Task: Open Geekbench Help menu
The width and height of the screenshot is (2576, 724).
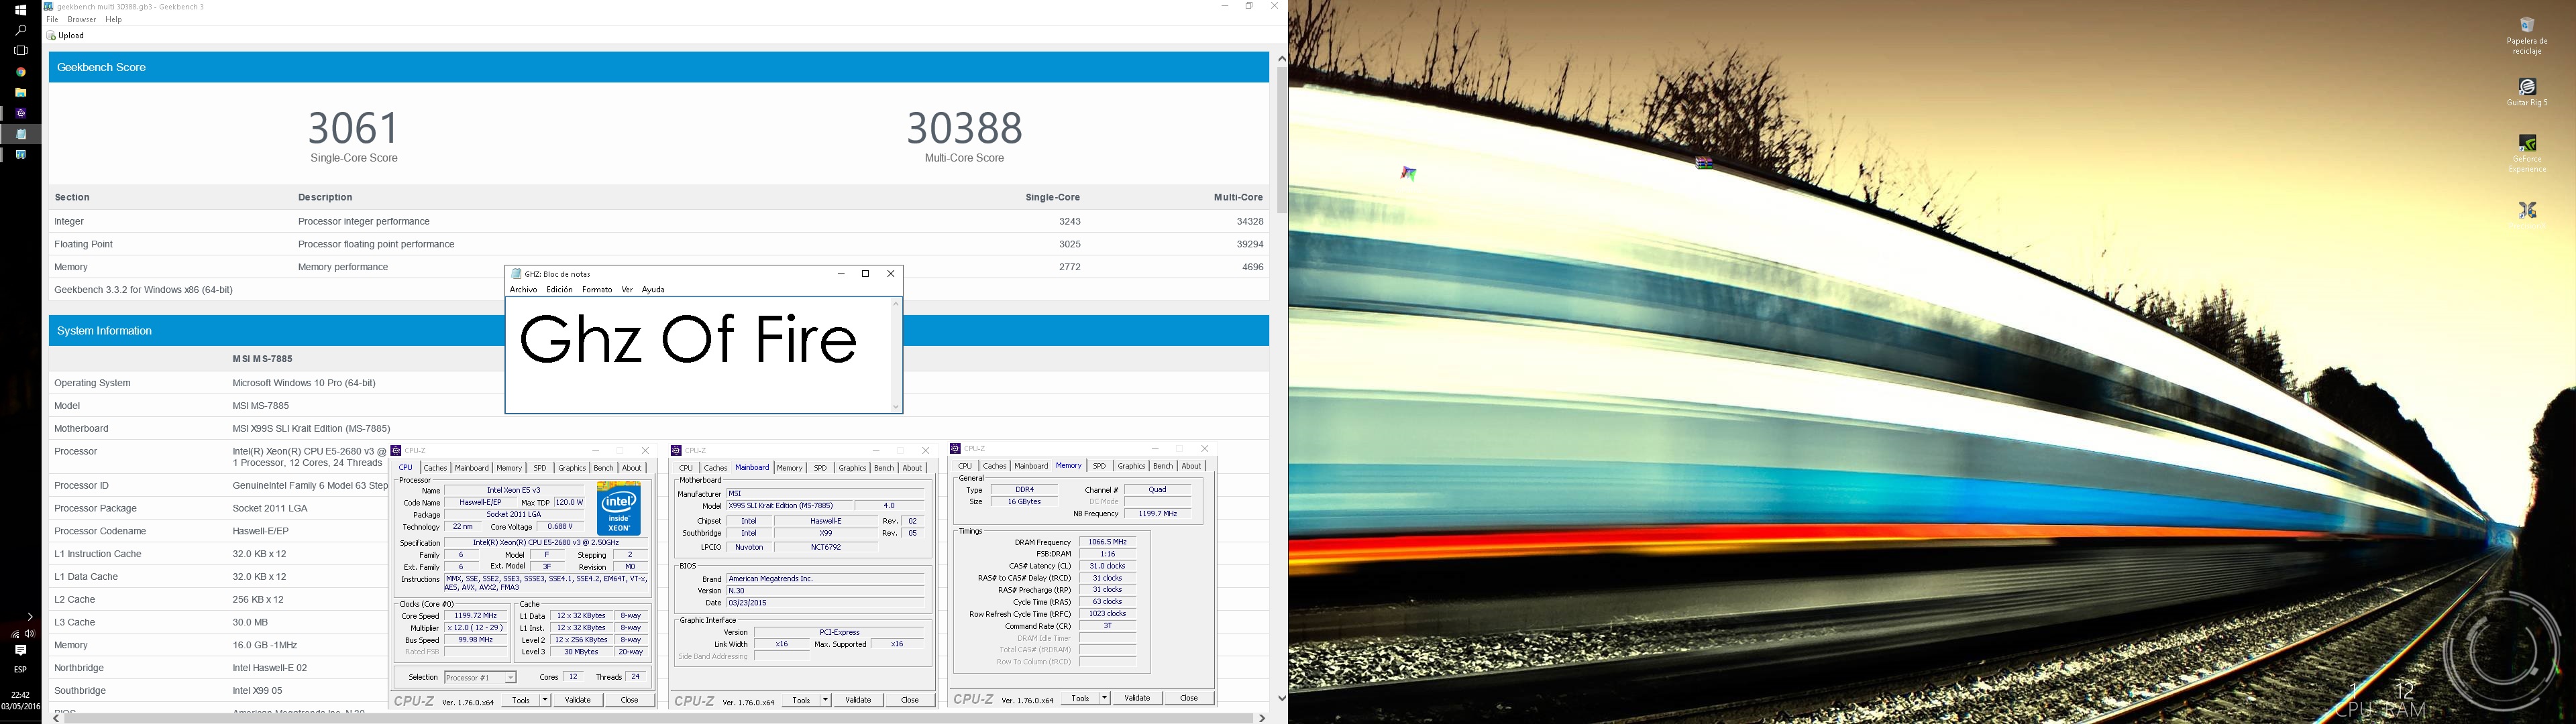Action: (x=114, y=20)
